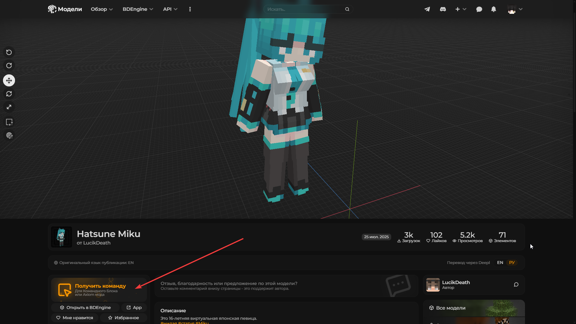Open the API menu item
The image size is (576, 324).
click(170, 9)
